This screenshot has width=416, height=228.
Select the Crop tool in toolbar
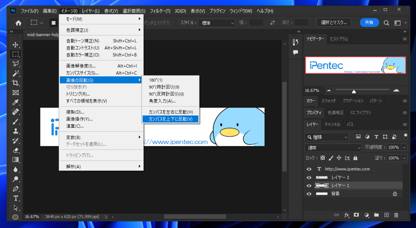(x=16, y=83)
